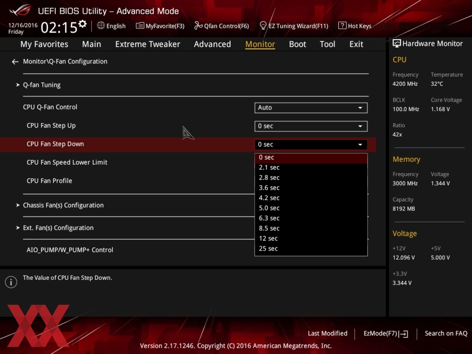Click the memory voltage 1.344 V

pos(440,183)
